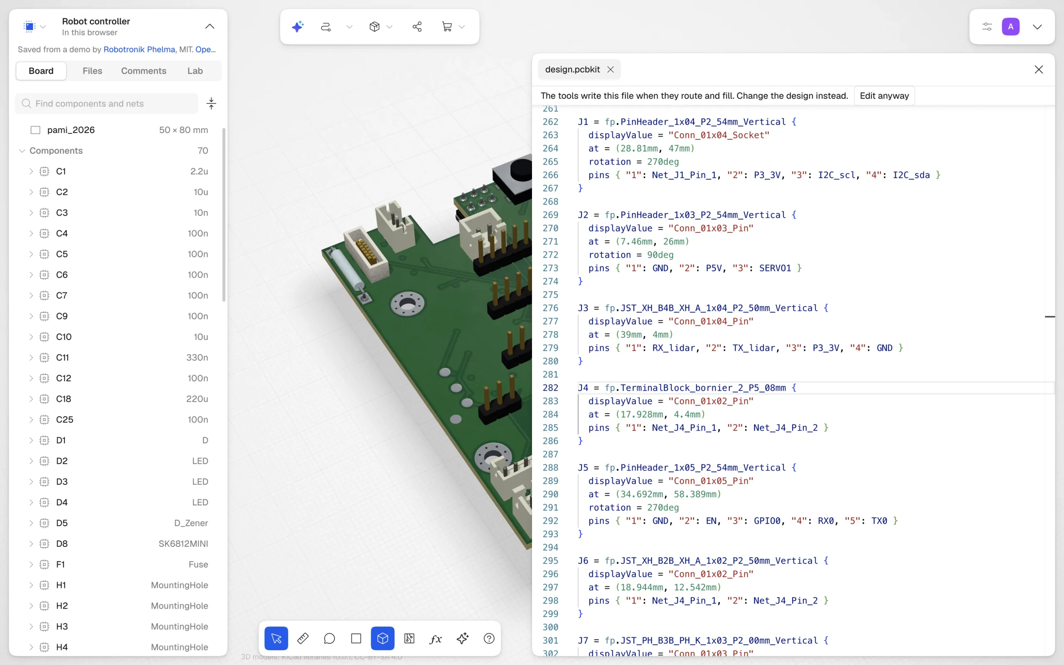Select the Board tab

click(41, 71)
